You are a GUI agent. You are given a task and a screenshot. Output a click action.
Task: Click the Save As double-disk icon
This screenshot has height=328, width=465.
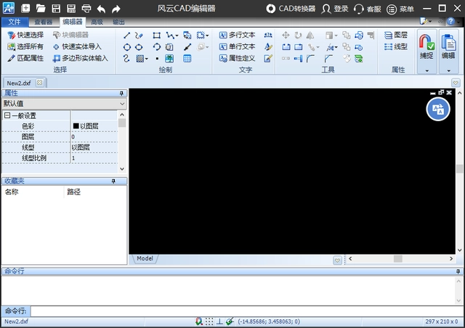pyautogui.click(x=71, y=8)
